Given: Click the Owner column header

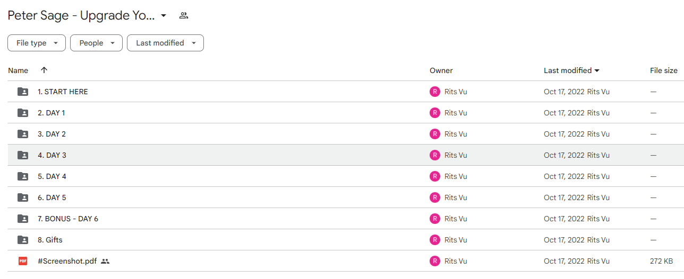Looking at the screenshot, I should [x=441, y=70].
